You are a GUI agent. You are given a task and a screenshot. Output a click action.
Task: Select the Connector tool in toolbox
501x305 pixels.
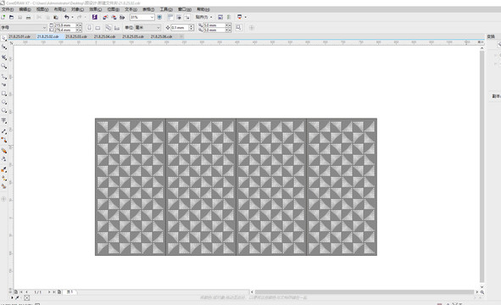click(4, 140)
